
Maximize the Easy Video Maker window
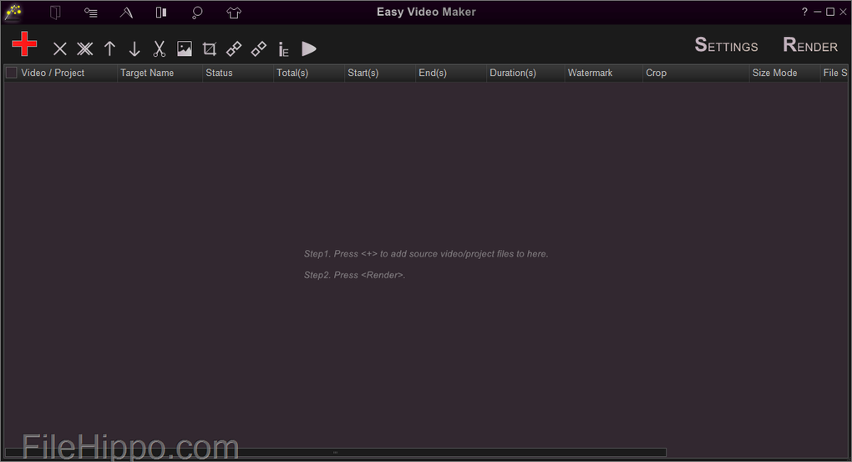click(x=830, y=12)
